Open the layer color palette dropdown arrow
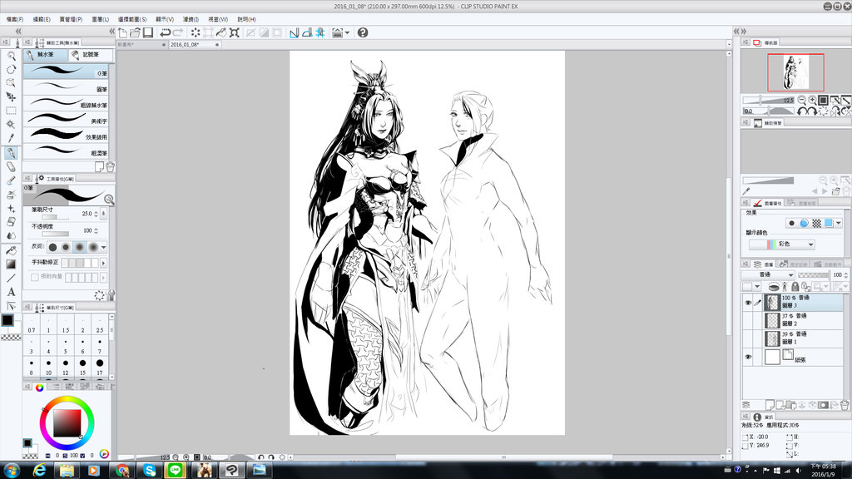Screen dimensions: 852x479 pos(757,287)
